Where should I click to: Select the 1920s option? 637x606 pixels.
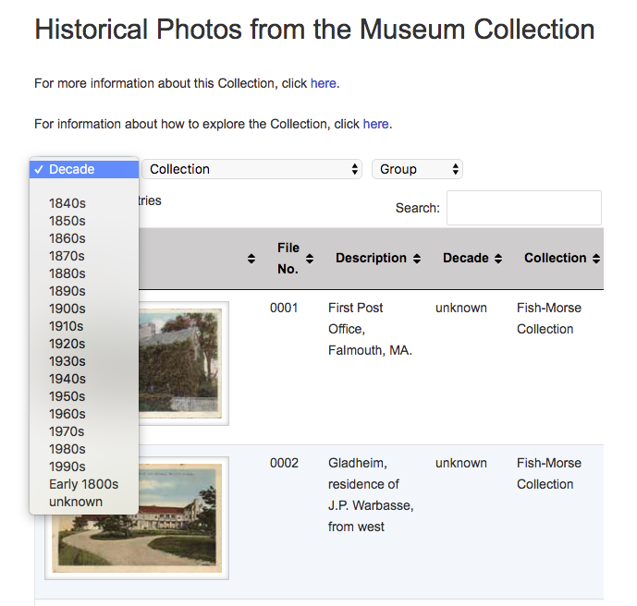(84, 344)
